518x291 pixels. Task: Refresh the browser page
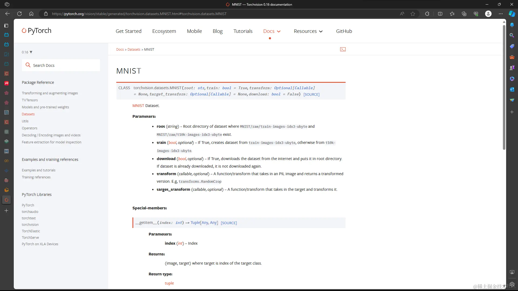point(19,14)
